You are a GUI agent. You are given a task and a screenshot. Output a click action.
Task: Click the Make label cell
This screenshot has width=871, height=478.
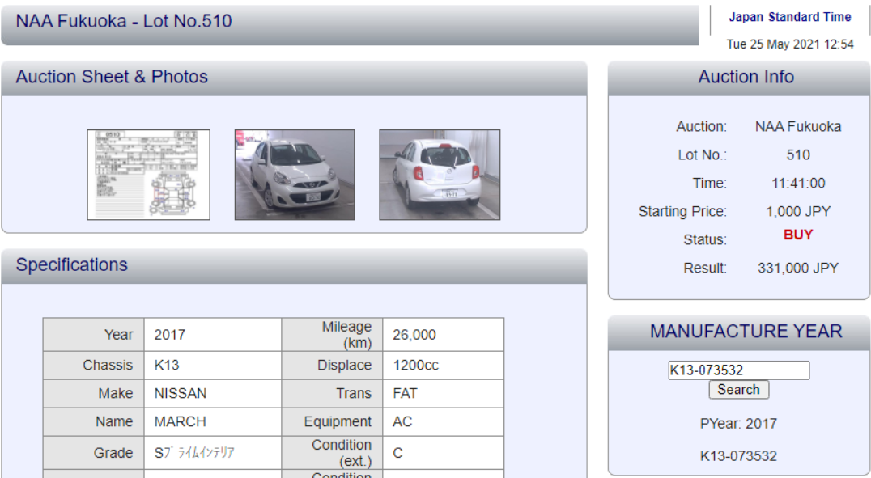click(93, 394)
